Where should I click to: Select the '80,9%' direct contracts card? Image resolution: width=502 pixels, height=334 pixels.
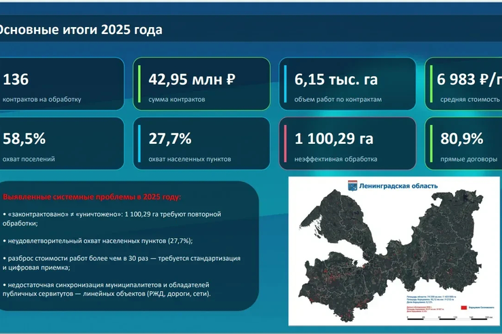point(464,144)
